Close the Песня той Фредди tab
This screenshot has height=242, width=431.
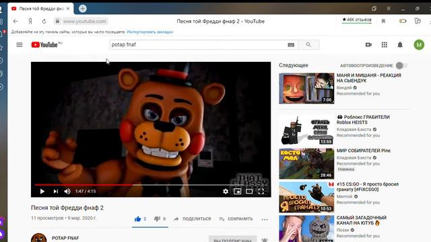68,9
